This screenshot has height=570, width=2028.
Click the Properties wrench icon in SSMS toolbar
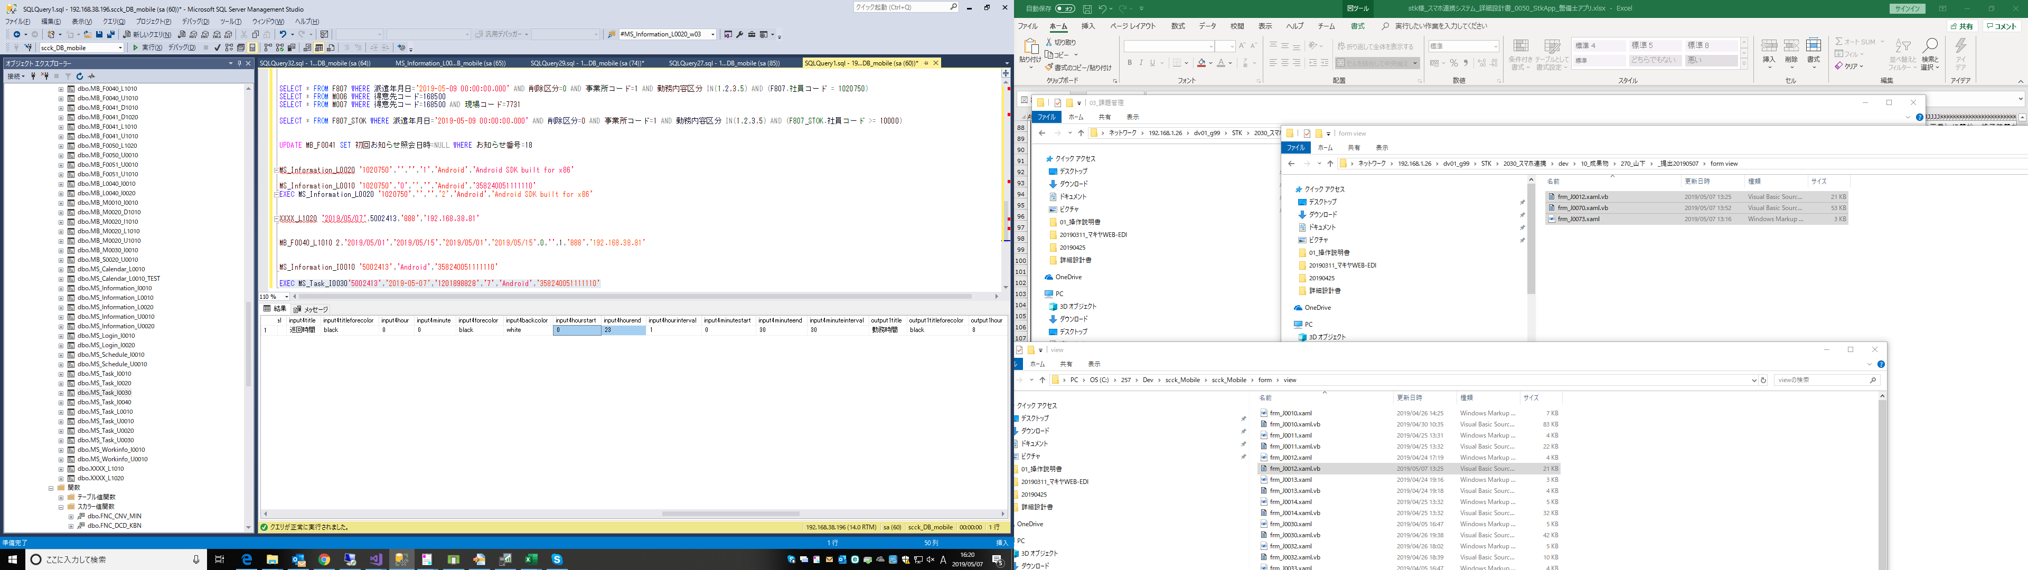coord(740,35)
